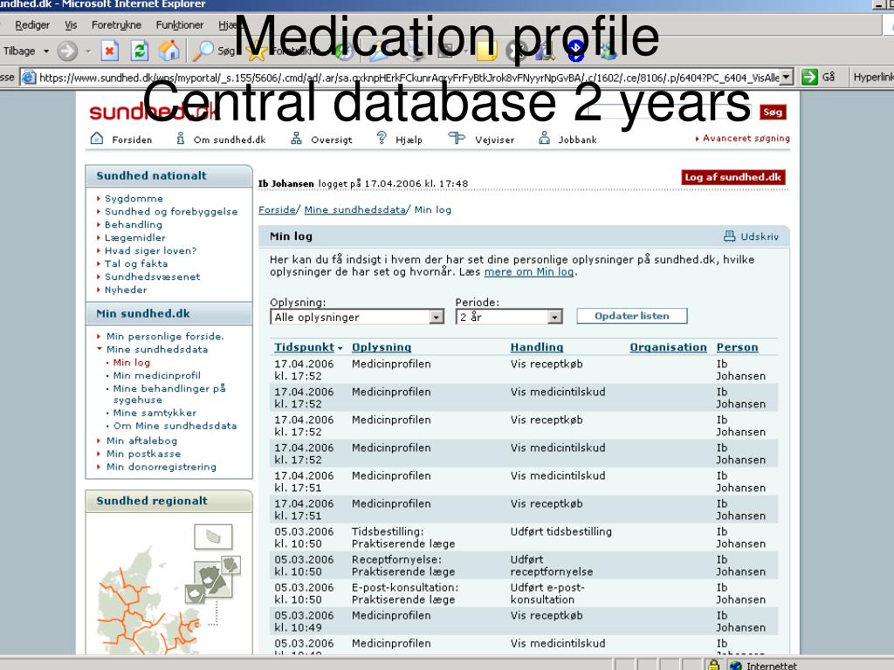Open Tal og fakta link
The width and height of the screenshot is (894, 670).
(136, 263)
